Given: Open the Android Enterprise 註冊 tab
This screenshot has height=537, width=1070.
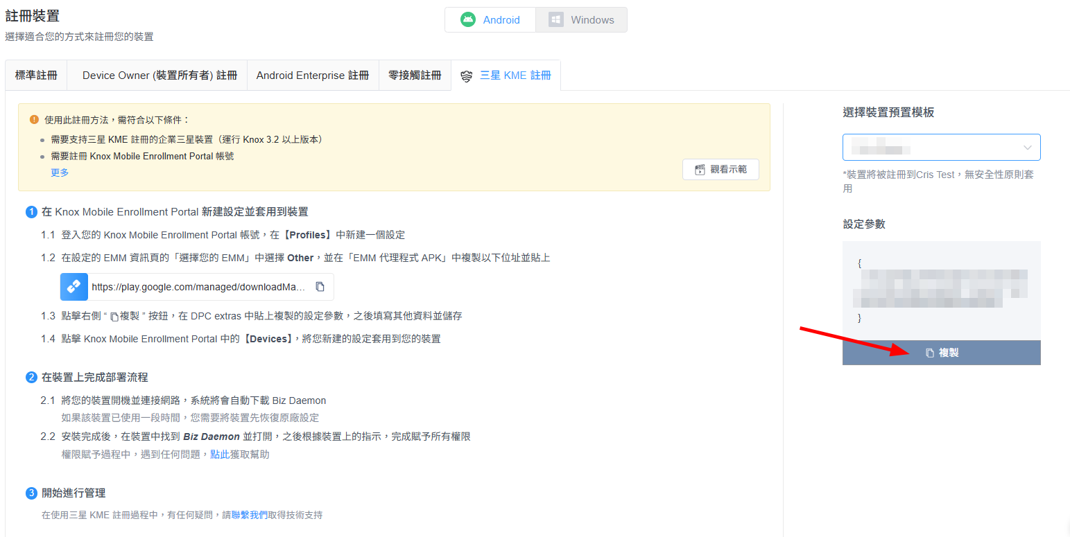Looking at the screenshot, I should (x=313, y=76).
